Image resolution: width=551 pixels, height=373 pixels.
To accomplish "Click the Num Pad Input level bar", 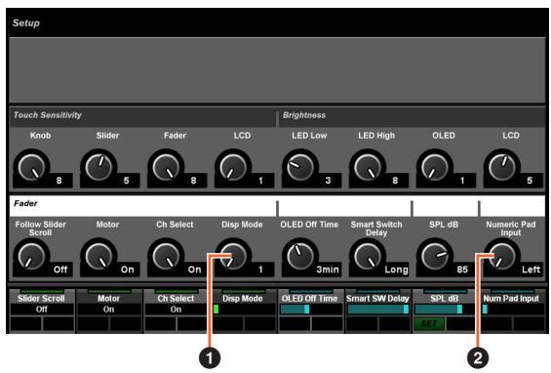I will [x=485, y=310].
